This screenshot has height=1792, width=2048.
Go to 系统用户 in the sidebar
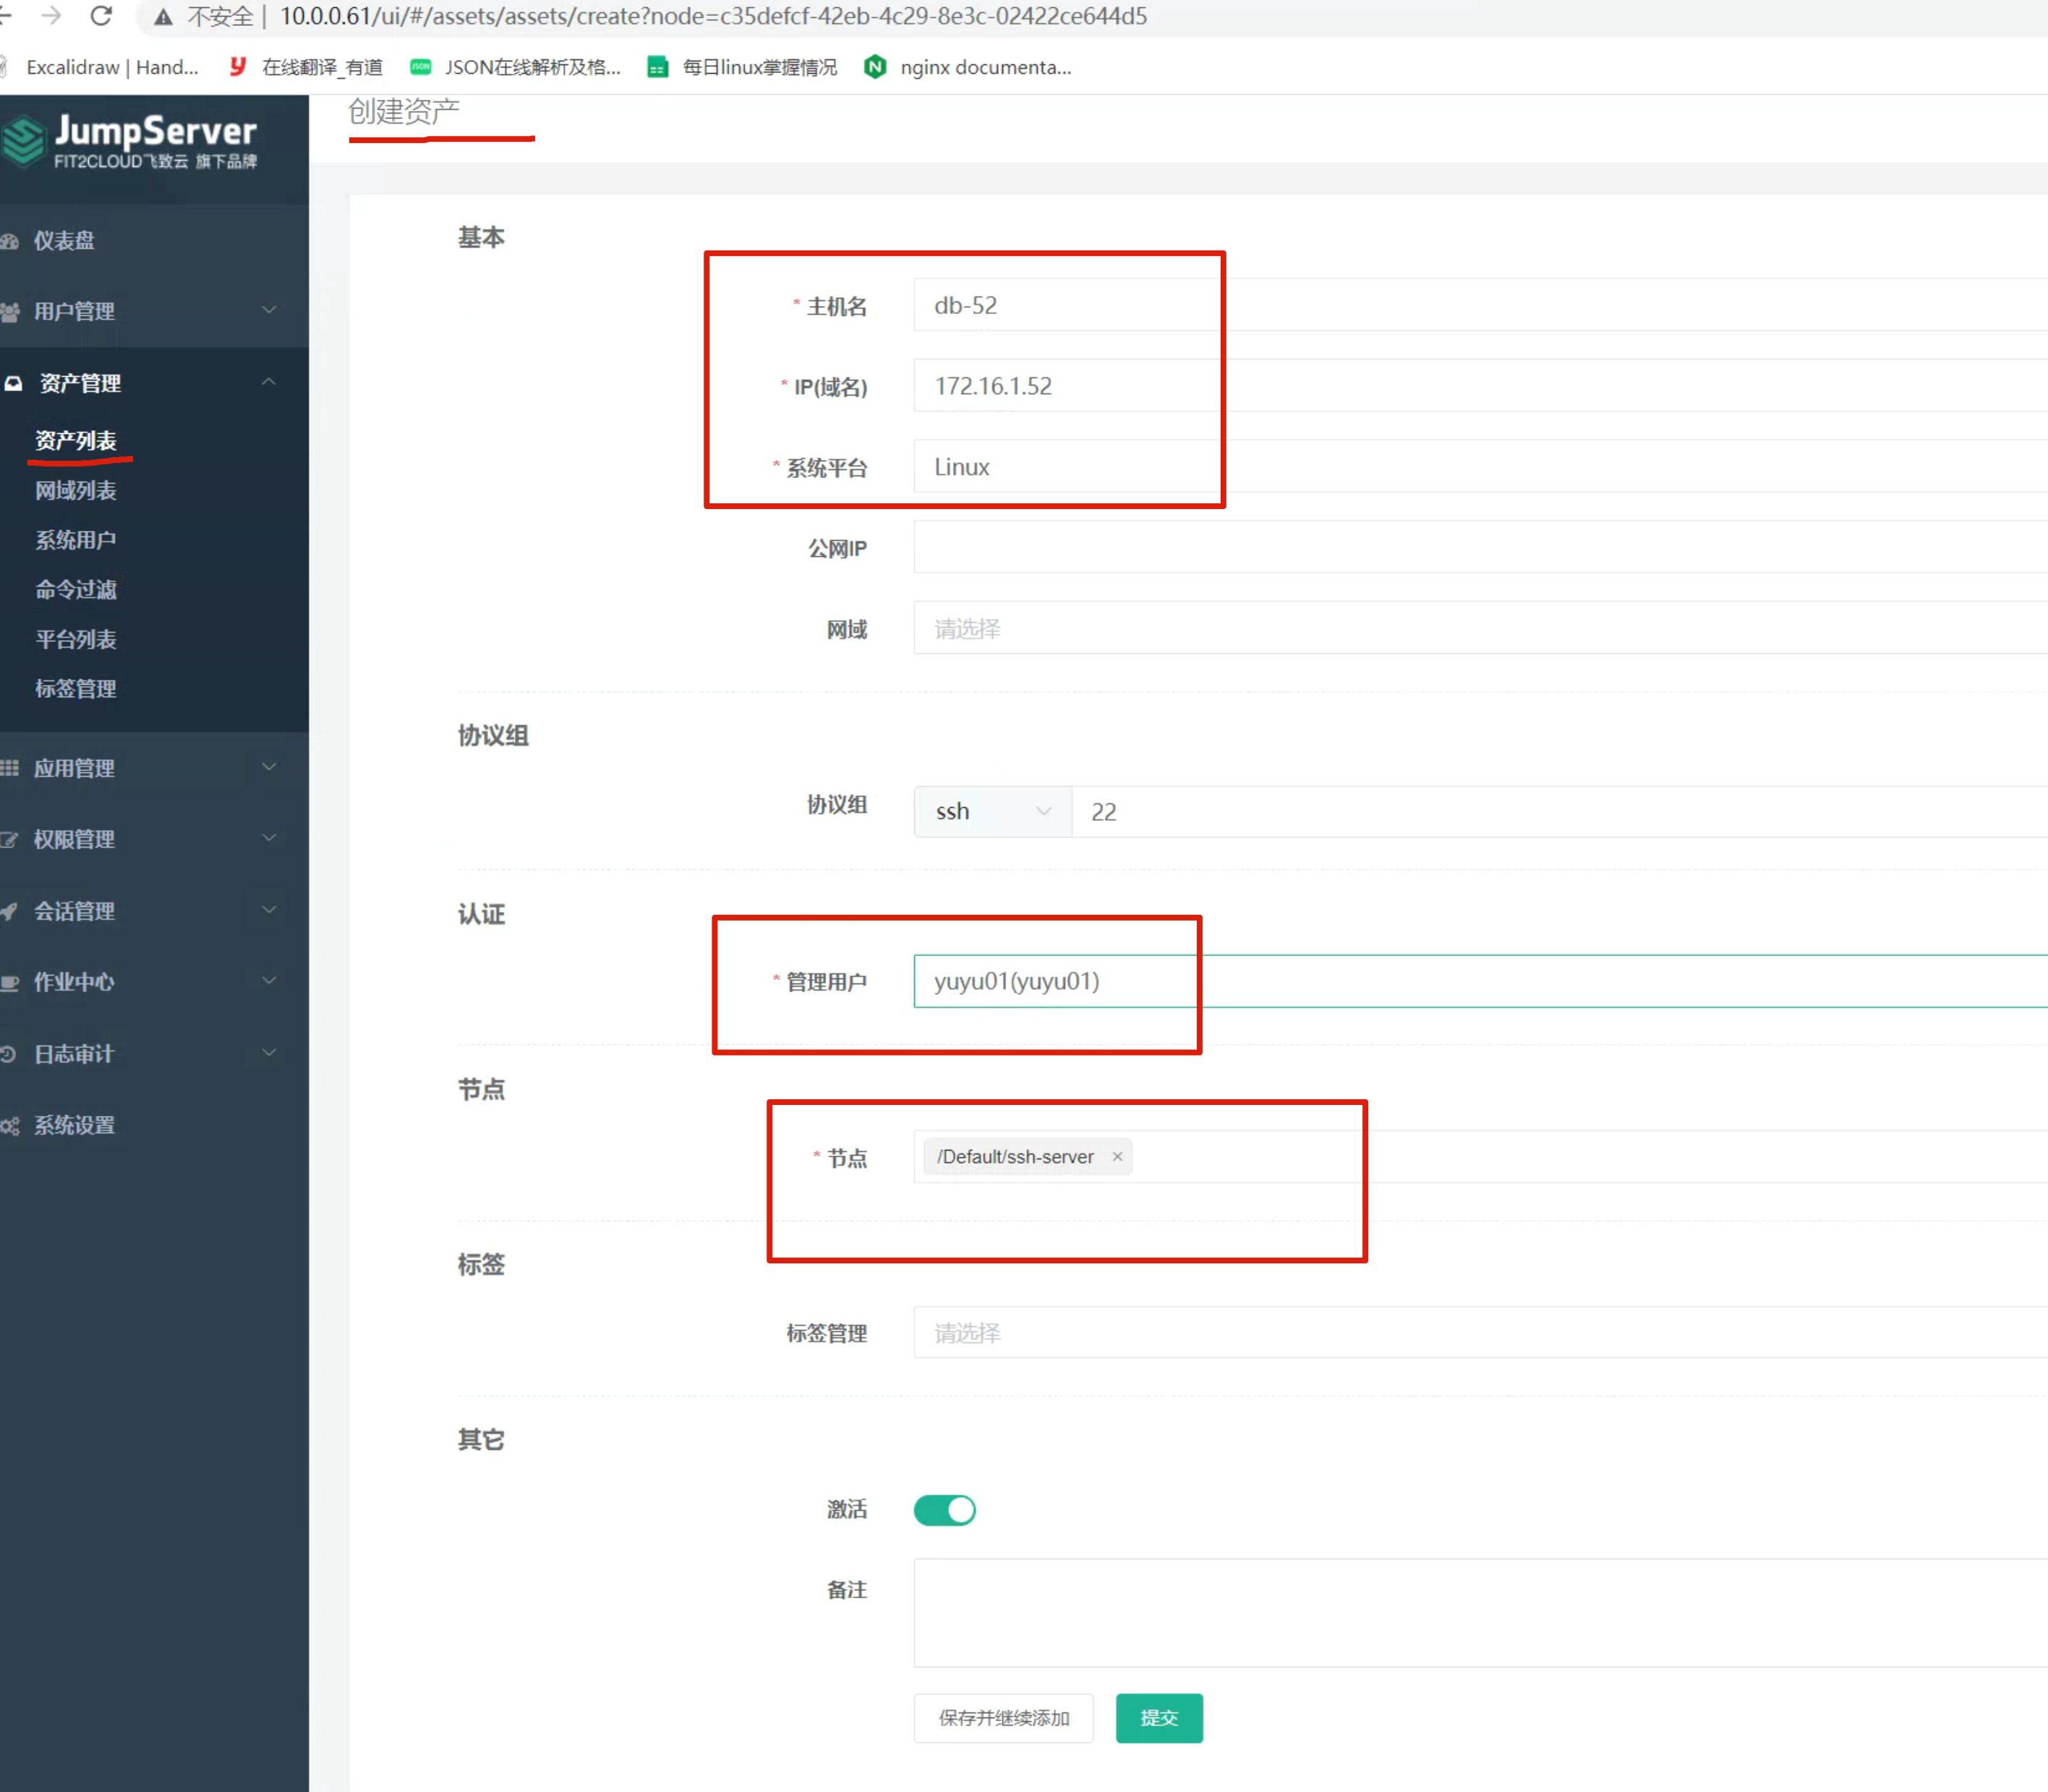tap(76, 540)
